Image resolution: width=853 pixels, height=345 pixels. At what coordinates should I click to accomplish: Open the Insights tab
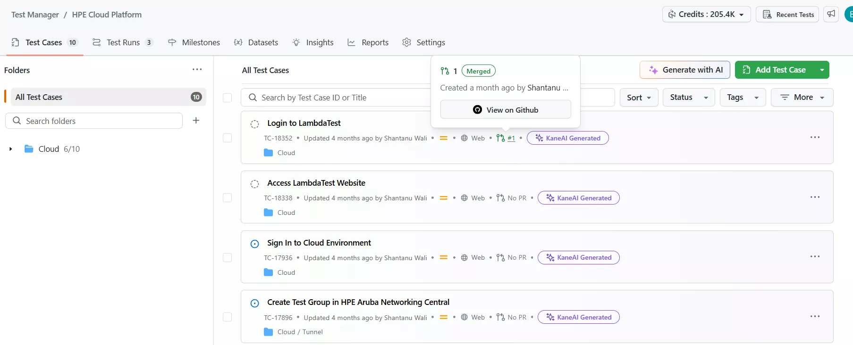tap(312, 42)
